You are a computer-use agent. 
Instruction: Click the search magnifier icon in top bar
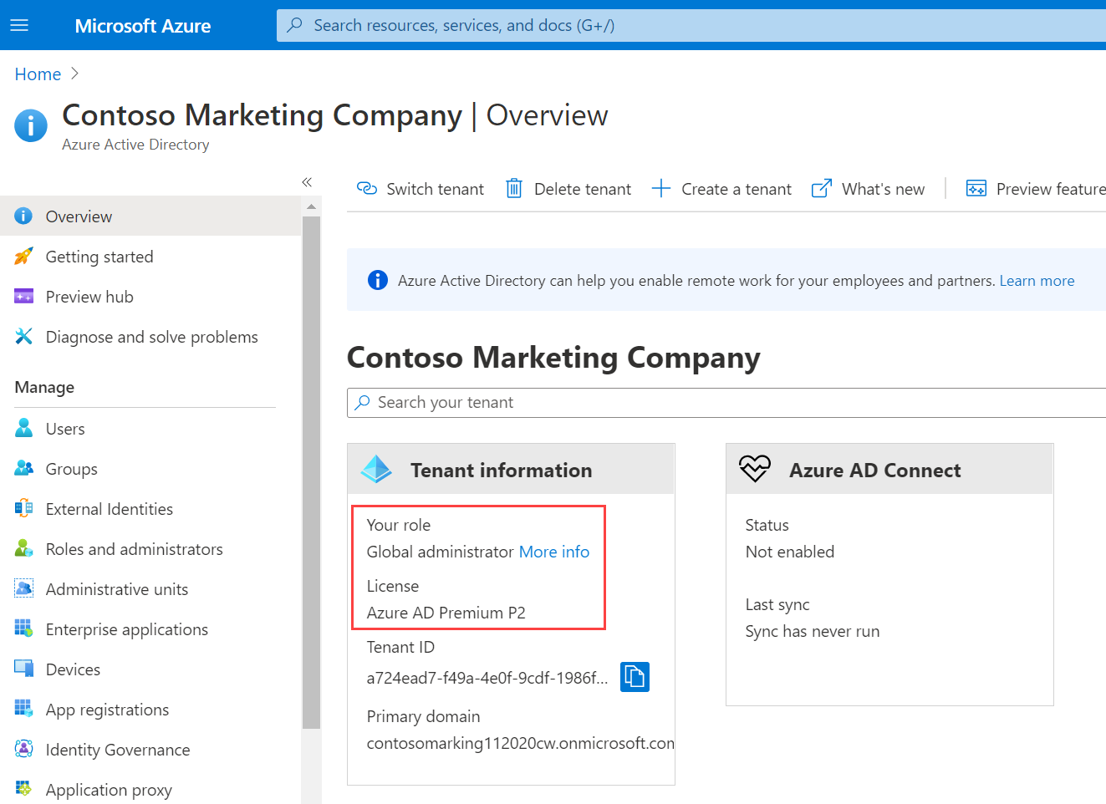click(294, 25)
